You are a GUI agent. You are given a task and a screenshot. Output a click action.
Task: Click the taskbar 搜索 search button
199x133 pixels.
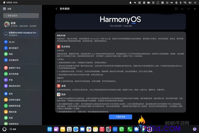click(13, 129)
